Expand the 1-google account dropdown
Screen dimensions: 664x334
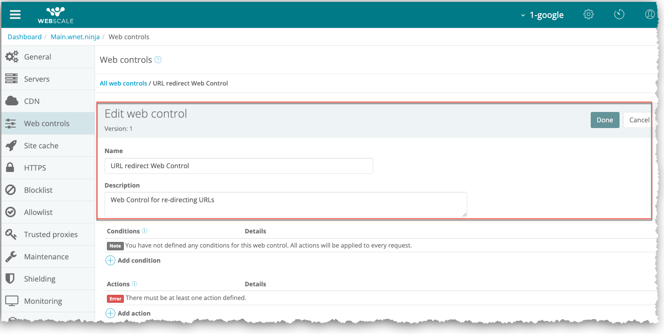coord(542,15)
